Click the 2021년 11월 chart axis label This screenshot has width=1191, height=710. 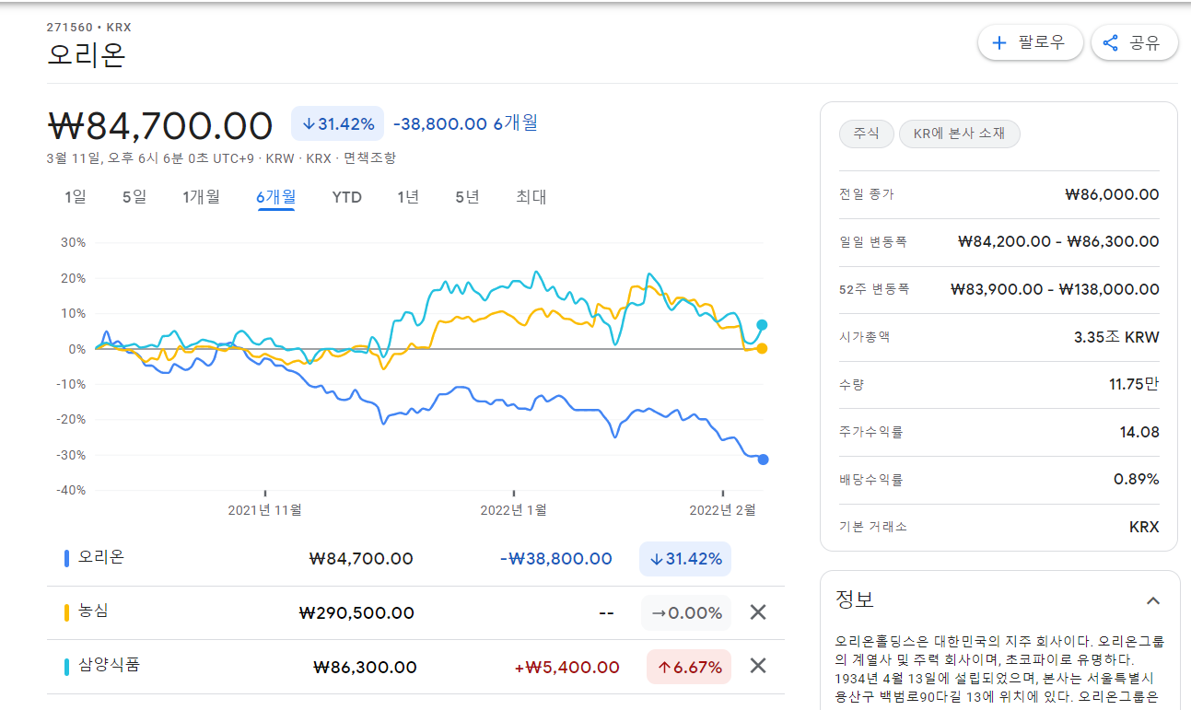[x=264, y=509]
